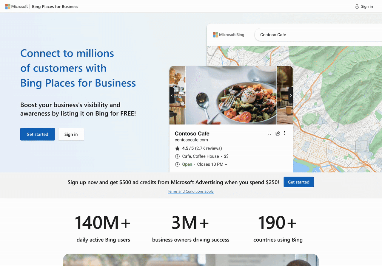The image size is (382, 266).
Task: Open Bing Places for Business header link
Action: coord(55,6)
